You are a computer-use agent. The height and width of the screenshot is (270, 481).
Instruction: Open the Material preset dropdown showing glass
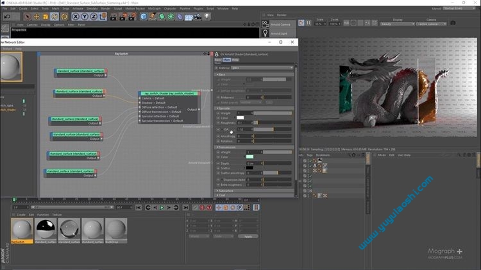coord(262,68)
